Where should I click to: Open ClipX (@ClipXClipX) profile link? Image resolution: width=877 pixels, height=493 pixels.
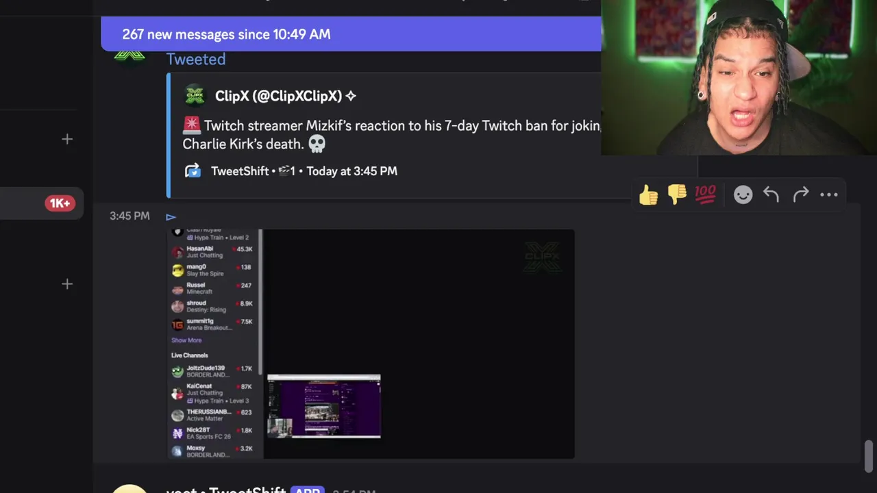click(x=278, y=96)
